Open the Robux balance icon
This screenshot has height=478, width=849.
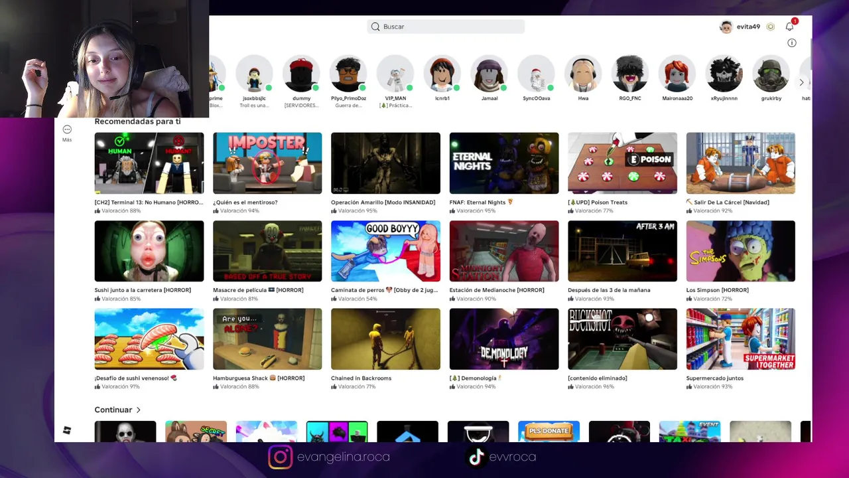(771, 27)
